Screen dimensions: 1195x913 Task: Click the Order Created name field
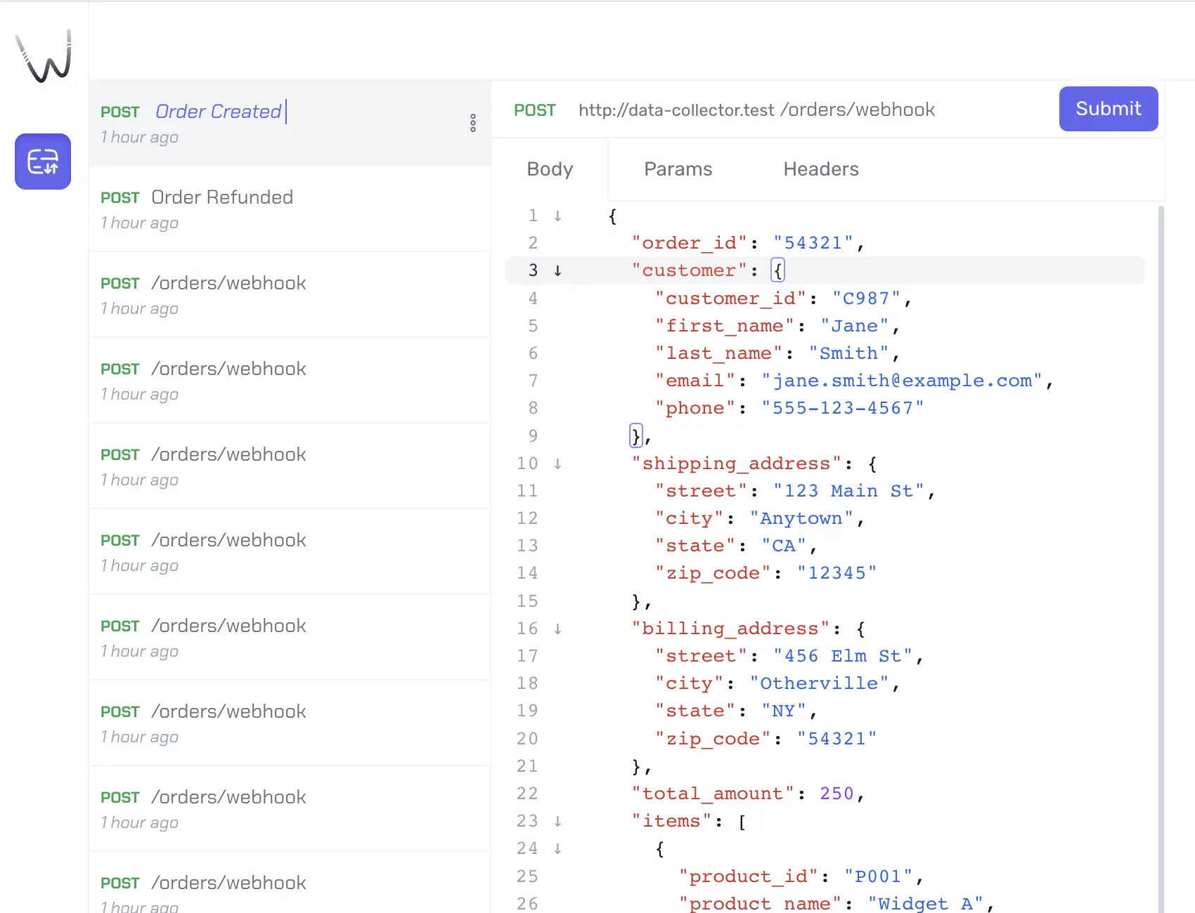click(219, 112)
